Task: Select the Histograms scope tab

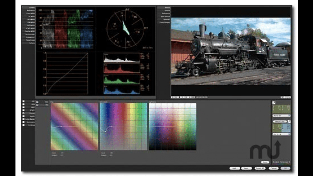Action: coord(29,37)
